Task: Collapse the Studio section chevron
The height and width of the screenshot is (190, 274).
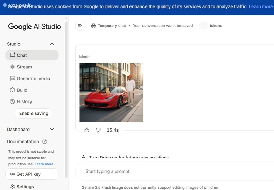Action: point(52,44)
